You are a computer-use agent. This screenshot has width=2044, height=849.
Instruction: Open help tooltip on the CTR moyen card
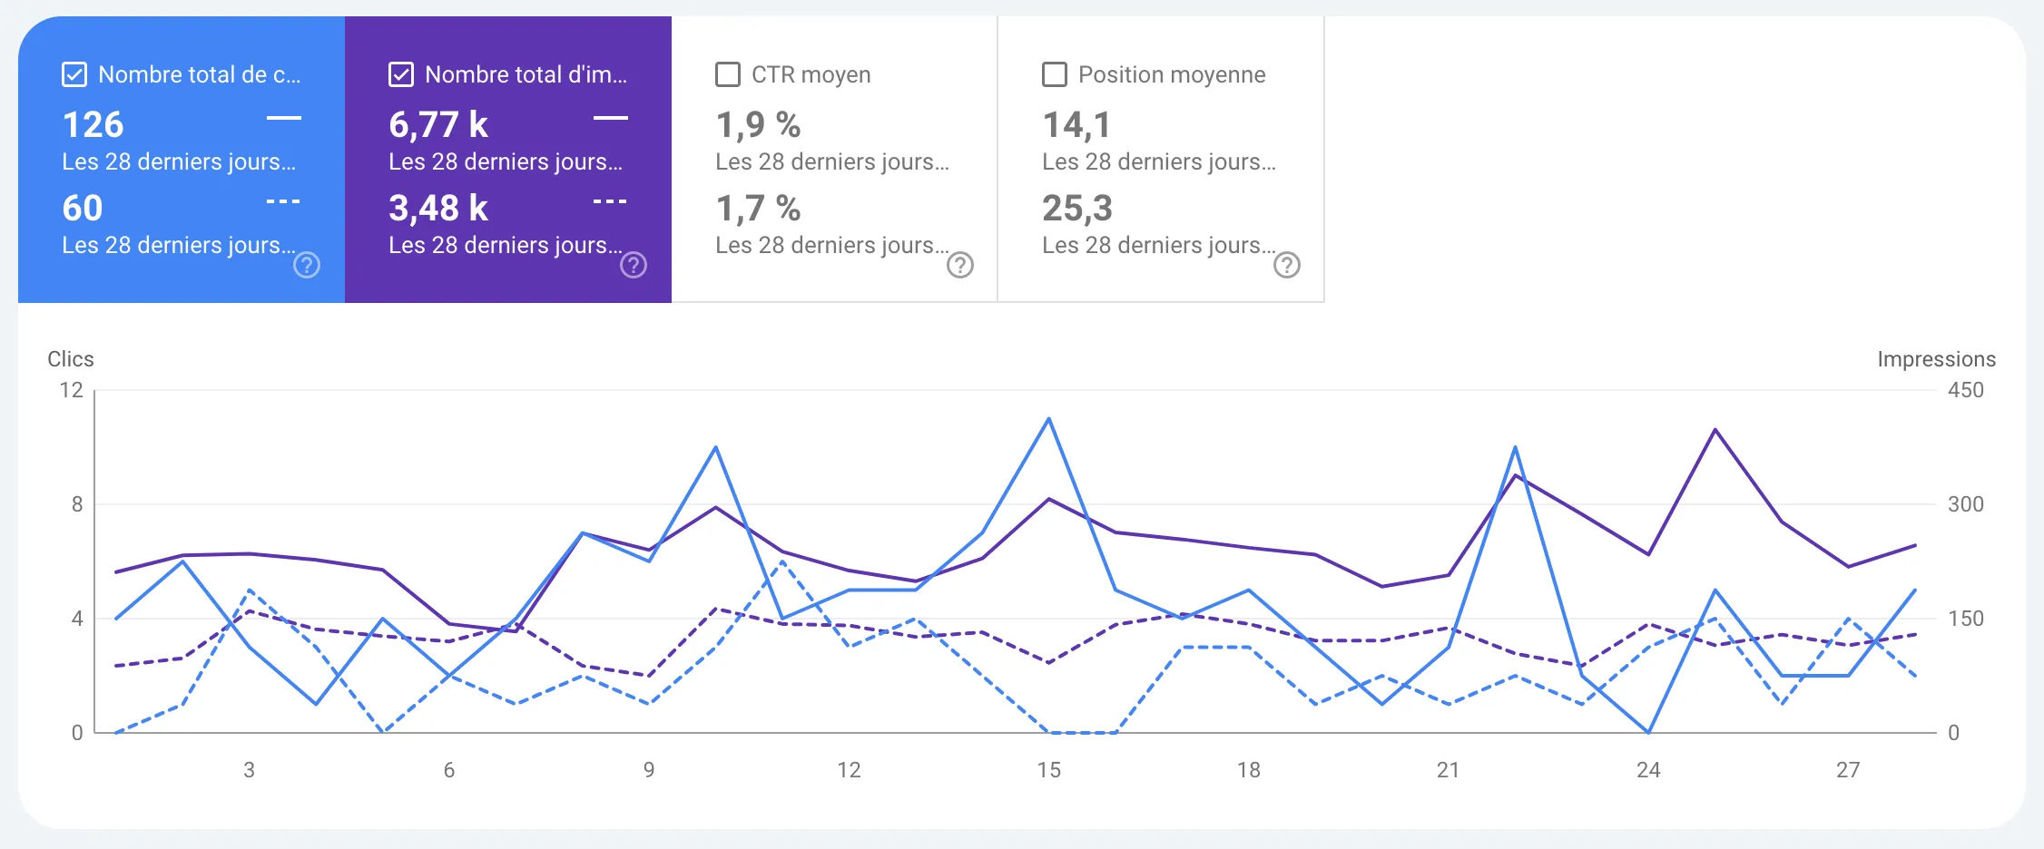(x=962, y=266)
